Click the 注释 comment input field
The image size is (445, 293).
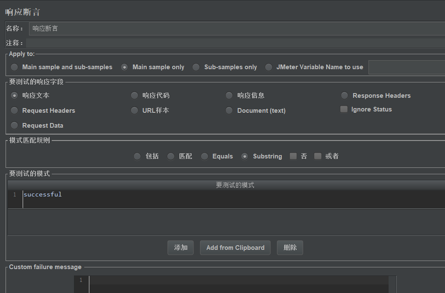(236, 43)
